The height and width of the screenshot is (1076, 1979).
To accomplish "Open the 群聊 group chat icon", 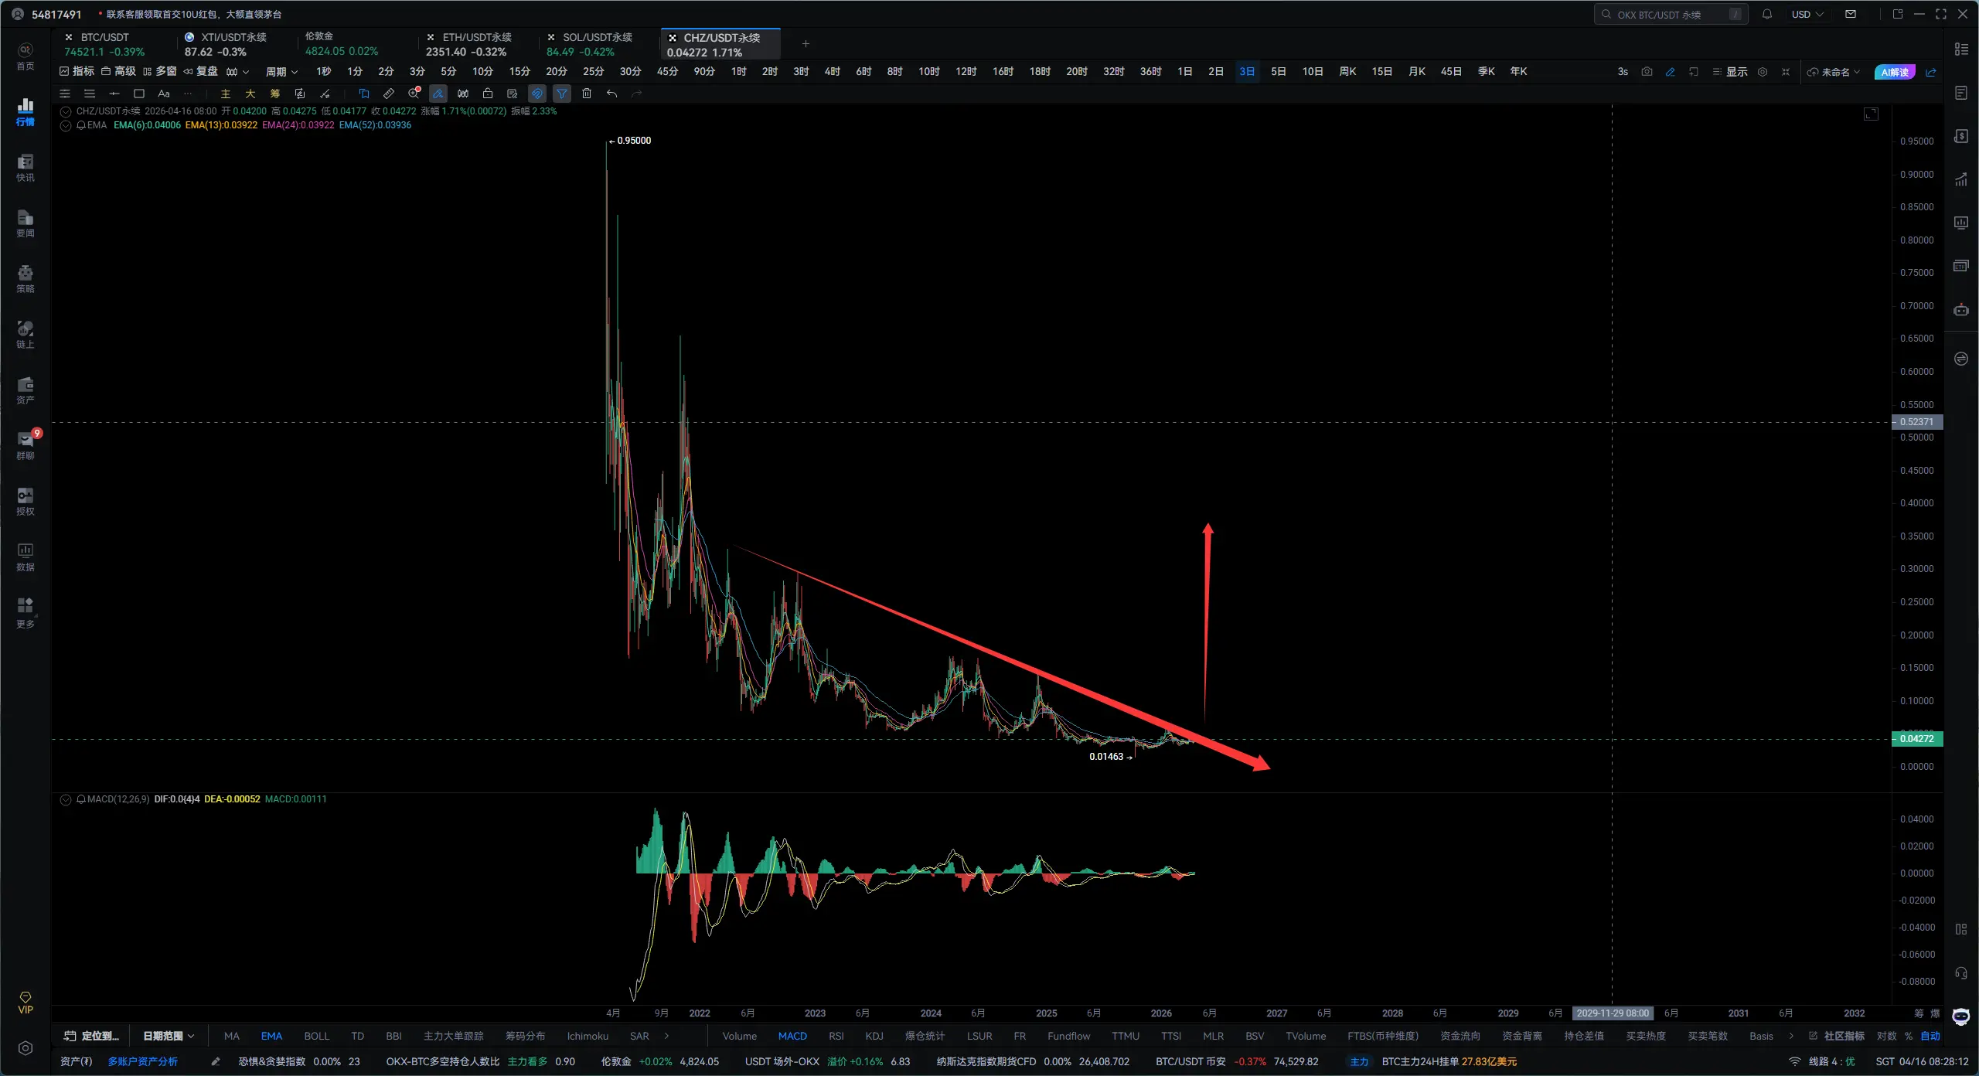I will tap(26, 445).
